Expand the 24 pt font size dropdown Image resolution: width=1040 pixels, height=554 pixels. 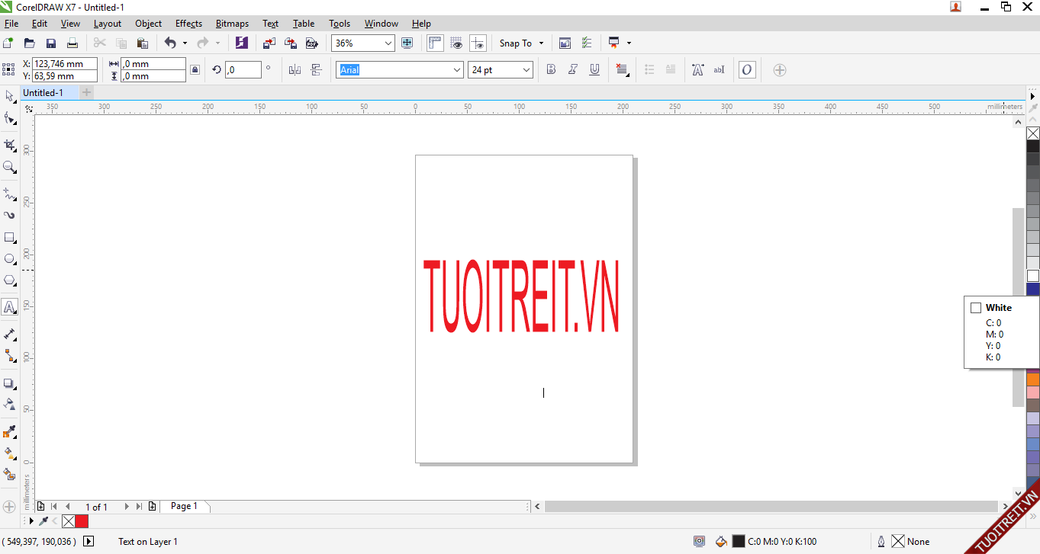point(526,70)
